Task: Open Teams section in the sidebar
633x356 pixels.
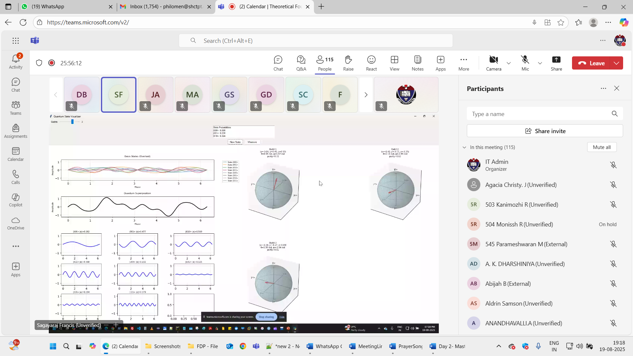Action: [15, 108]
